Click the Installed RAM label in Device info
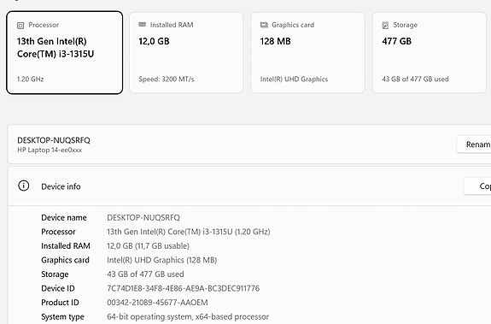 point(66,246)
